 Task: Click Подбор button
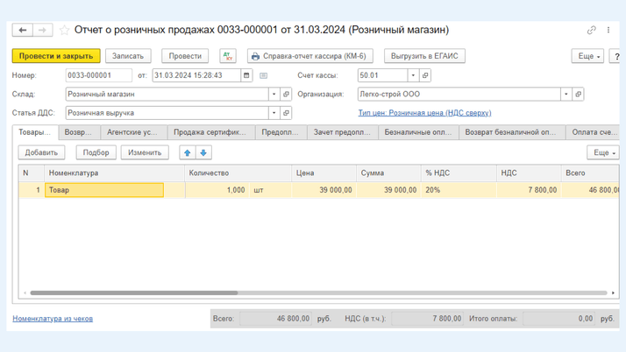click(x=96, y=152)
